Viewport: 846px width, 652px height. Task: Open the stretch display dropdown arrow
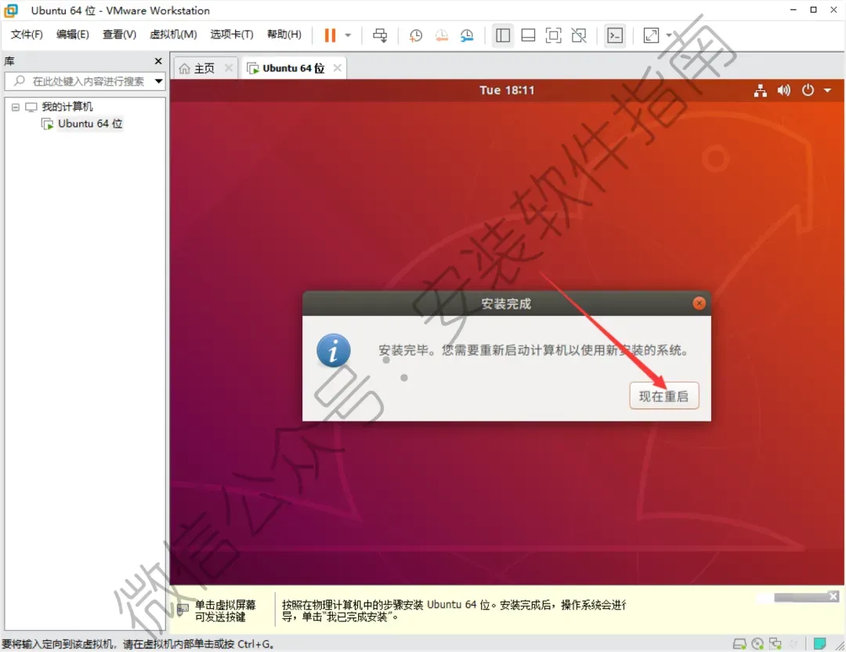tap(669, 35)
